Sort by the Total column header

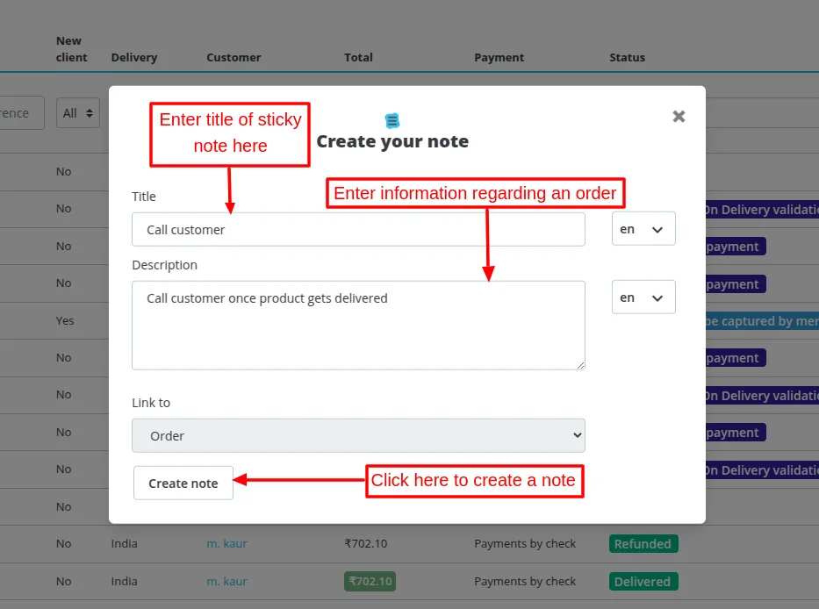[358, 58]
